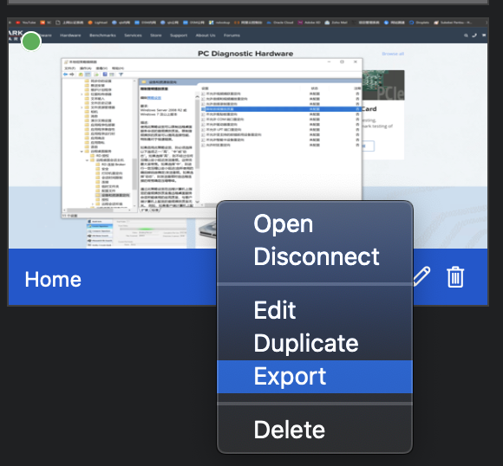503x466 pixels.
Task: Click the PC Diagnostic Hardware heading thumbnail
Action: pyautogui.click(x=245, y=54)
